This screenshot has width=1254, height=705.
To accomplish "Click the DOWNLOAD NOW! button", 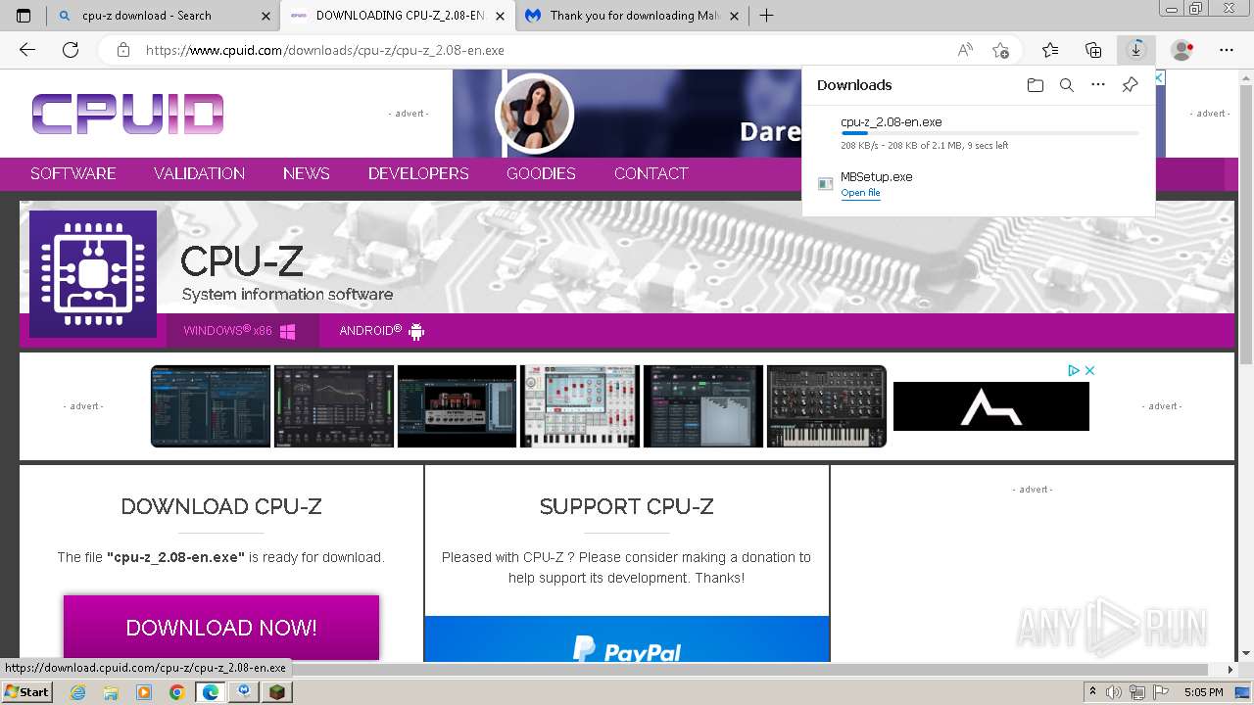I will tap(221, 628).
